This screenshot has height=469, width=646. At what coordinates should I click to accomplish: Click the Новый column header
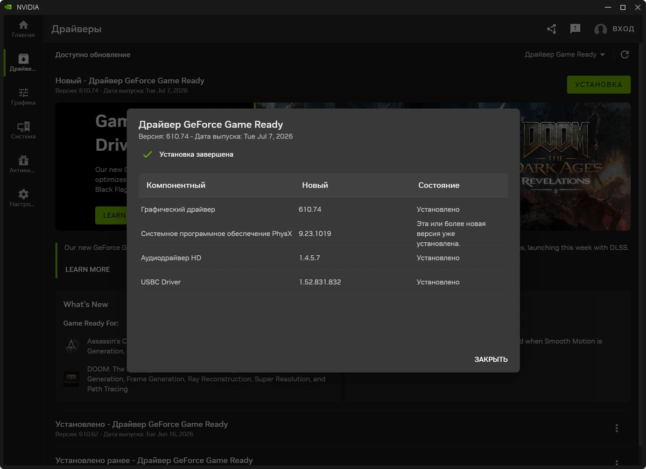(x=315, y=185)
